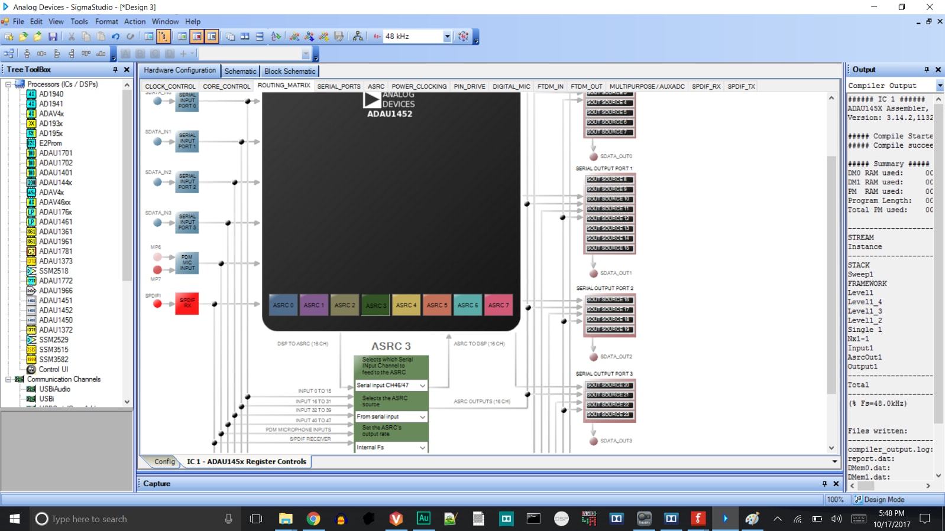Image resolution: width=945 pixels, height=531 pixels.
Task: Toggle the Capture panel auto-hide pin
Action: pyautogui.click(x=824, y=484)
